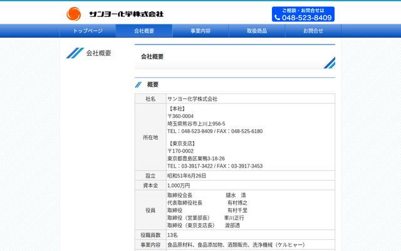Click the TEL：048-523-8409 head office line
The image size is (401, 251).
[x=215, y=131]
